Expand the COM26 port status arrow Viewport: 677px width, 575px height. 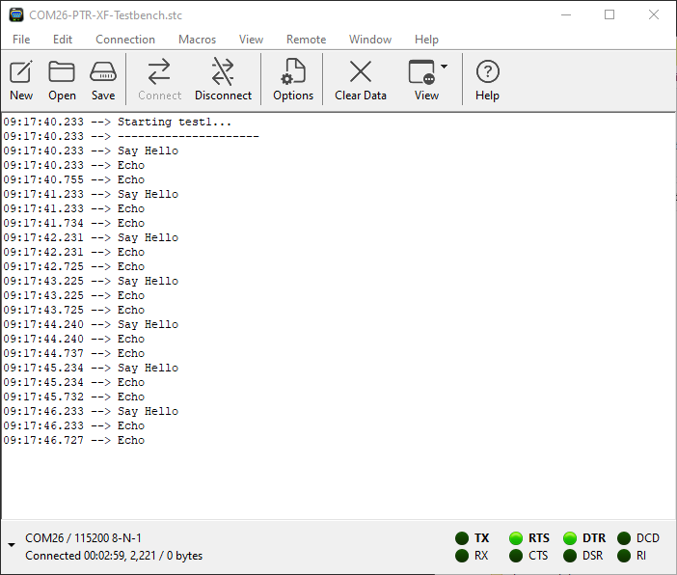[12, 546]
